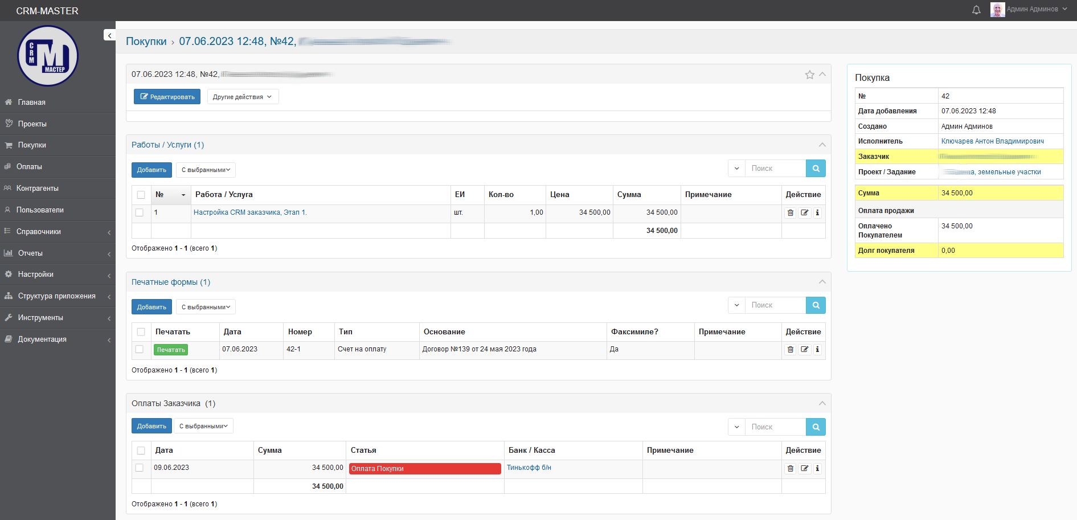Focus the Поиск field in Оплаты Заказчика
Viewport: 1077px width, 520px height.
(775, 427)
